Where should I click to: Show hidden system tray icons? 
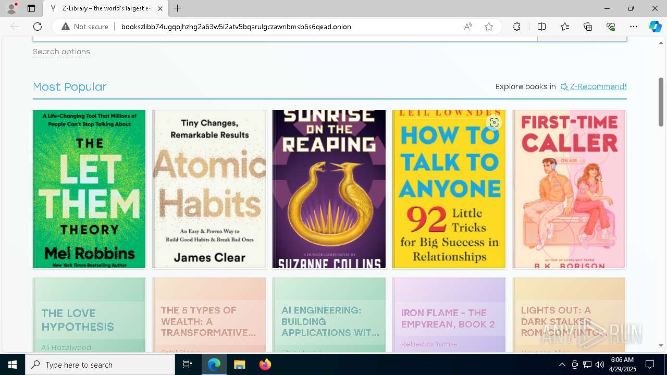(562, 365)
